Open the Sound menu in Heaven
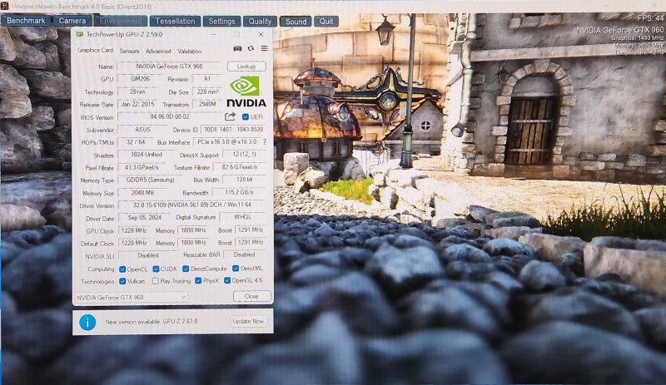 296,22
